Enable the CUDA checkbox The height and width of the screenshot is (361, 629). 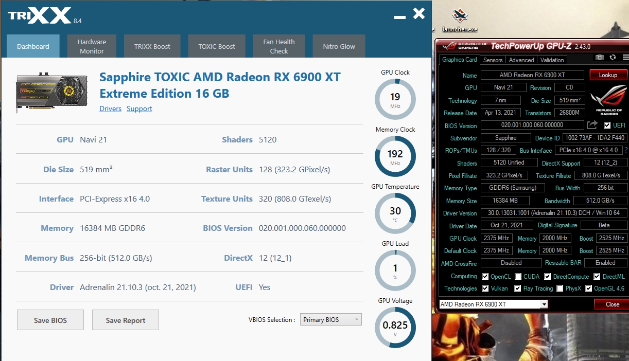click(518, 277)
